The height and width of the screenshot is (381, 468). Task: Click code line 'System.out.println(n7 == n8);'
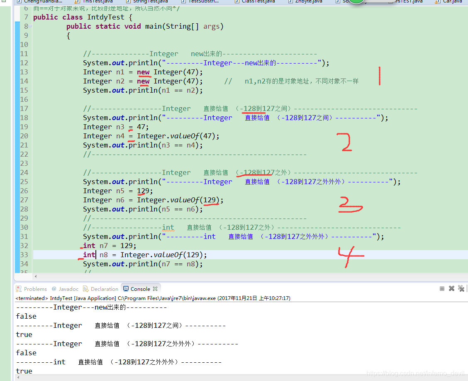click(x=143, y=264)
